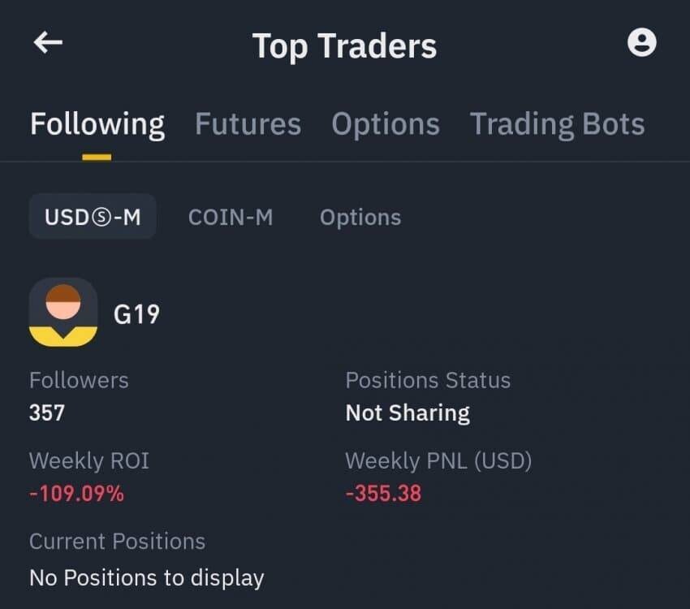Tap the Positions Status label

click(x=428, y=380)
